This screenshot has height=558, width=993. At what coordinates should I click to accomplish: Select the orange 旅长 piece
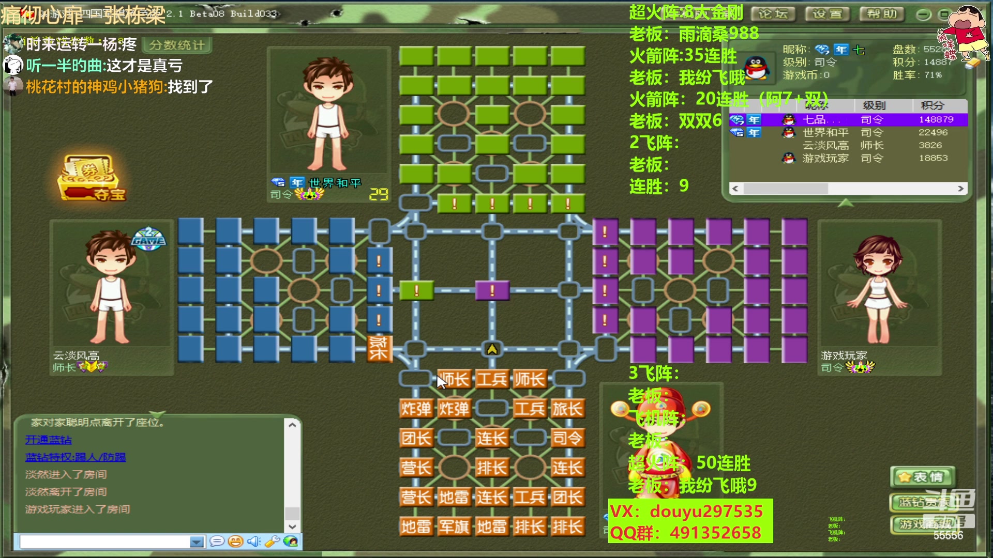coord(567,409)
